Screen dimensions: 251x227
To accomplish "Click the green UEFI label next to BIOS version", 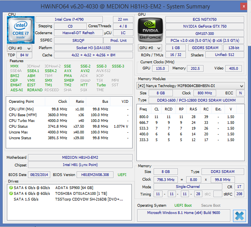I will click(x=122, y=175).
